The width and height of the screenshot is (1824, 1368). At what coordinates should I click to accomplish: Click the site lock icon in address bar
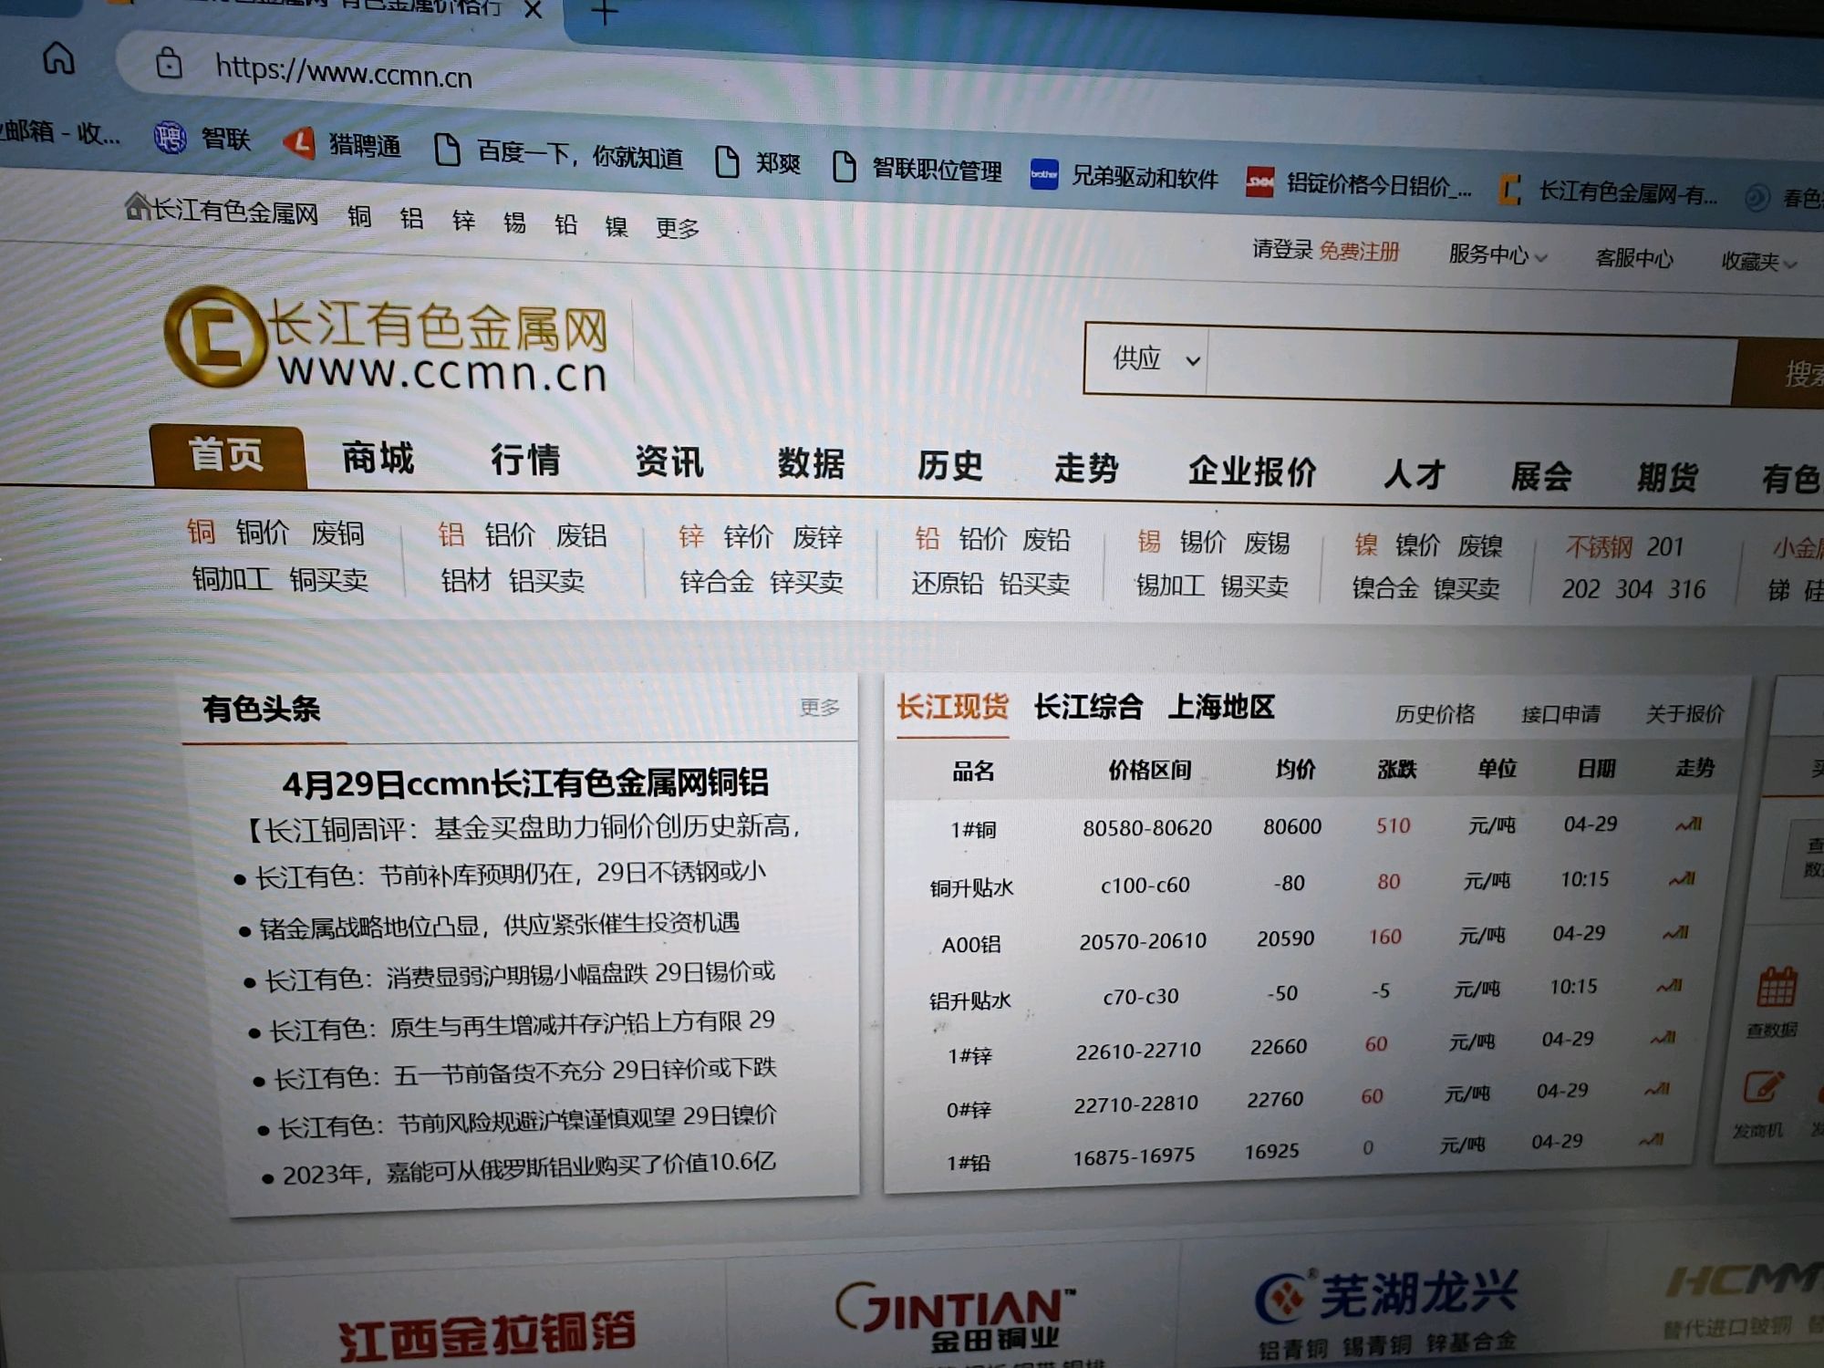(169, 64)
